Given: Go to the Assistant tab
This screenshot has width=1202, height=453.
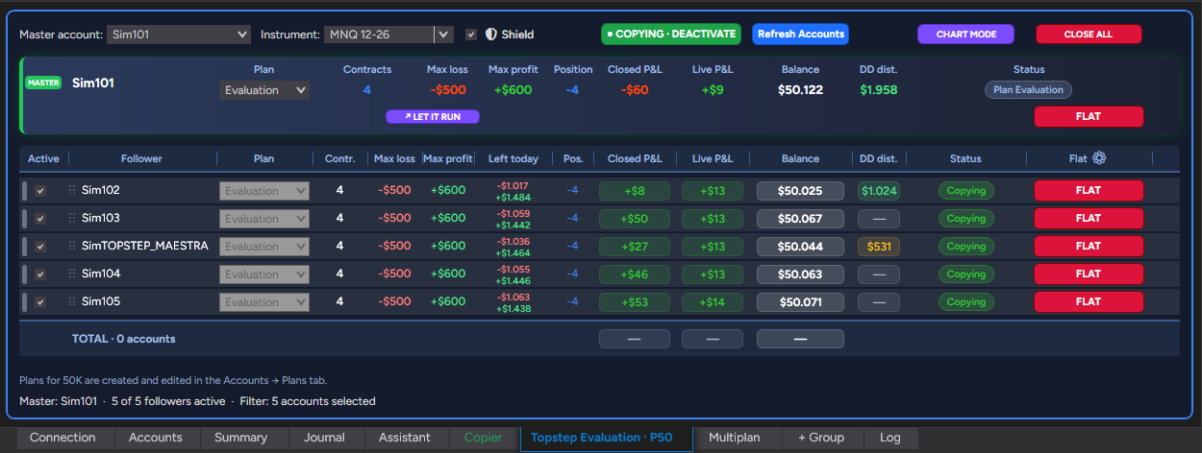Looking at the screenshot, I should (x=405, y=438).
